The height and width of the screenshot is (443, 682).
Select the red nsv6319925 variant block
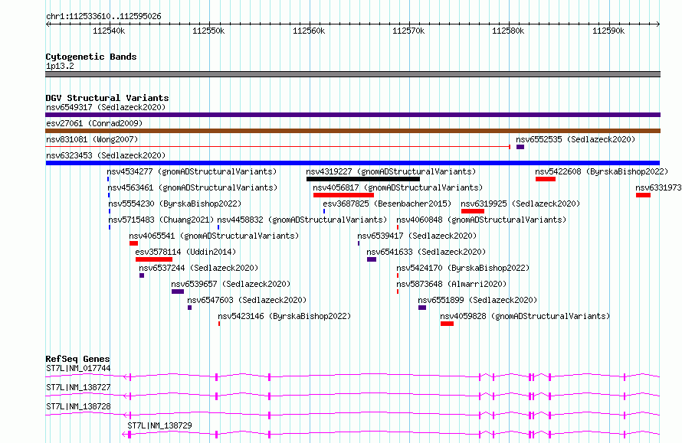(x=473, y=211)
